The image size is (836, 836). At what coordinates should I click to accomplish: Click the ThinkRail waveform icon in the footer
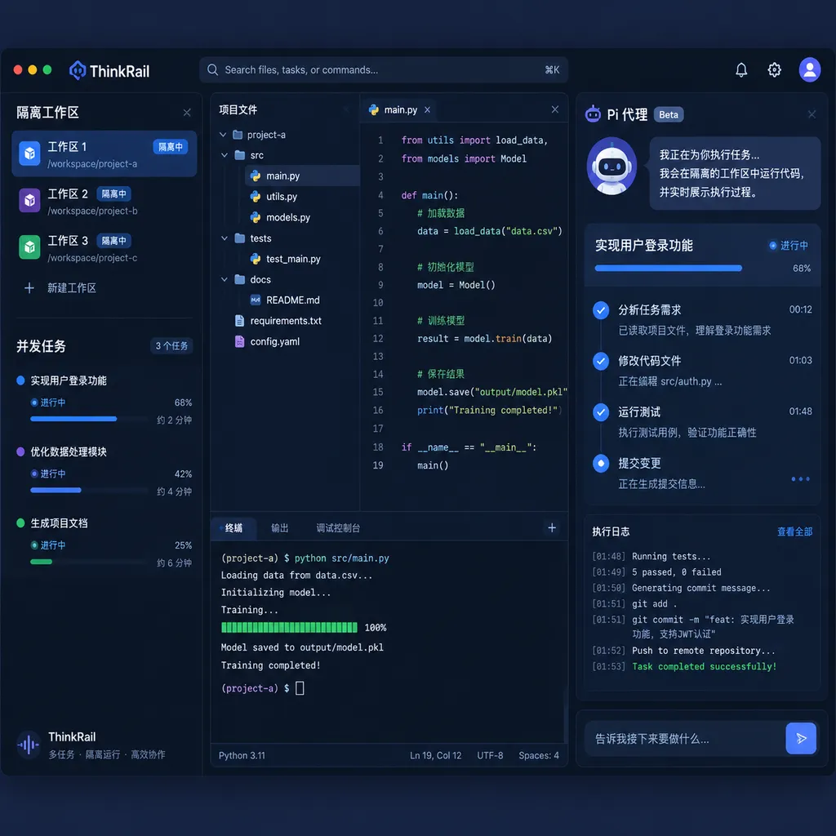(29, 745)
